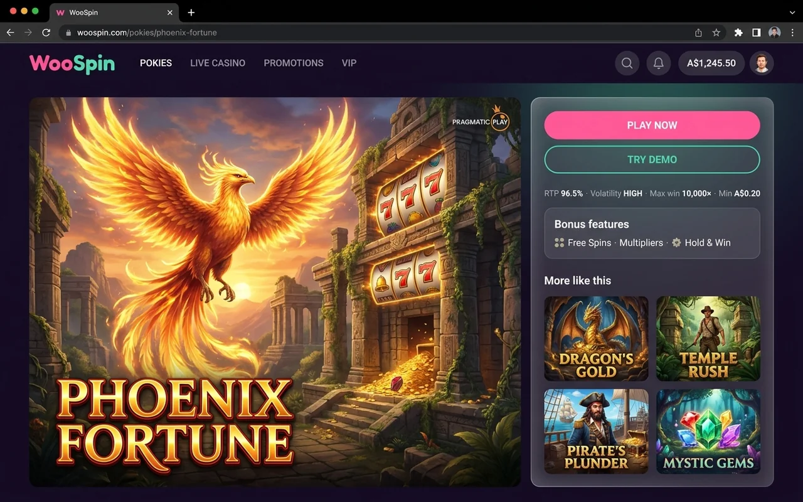Click the search magnifier icon in header

pyautogui.click(x=627, y=63)
